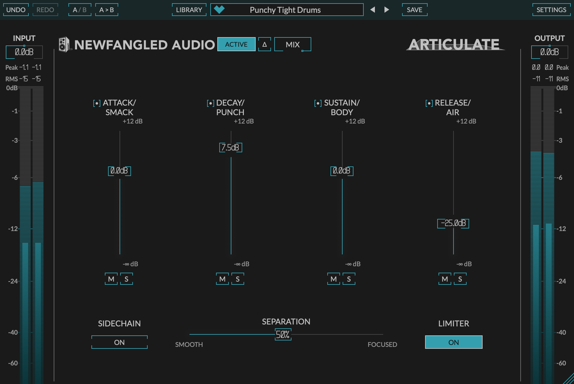Click the Δ delta monitoring button
Image resolution: width=574 pixels, height=384 pixels.
coord(264,44)
